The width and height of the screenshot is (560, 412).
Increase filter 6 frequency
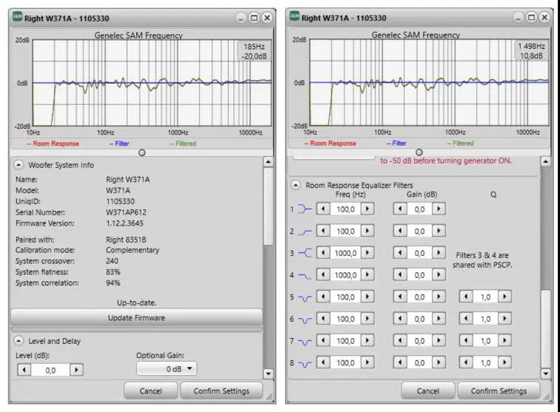367,318
